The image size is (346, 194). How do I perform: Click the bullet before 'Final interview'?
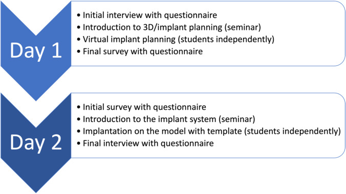pyautogui.click(x=79, y=143)
